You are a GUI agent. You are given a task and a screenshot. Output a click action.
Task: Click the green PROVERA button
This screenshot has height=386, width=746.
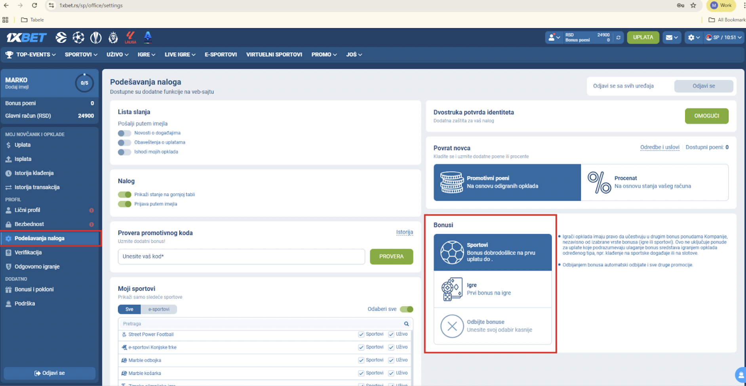(391, 257)
